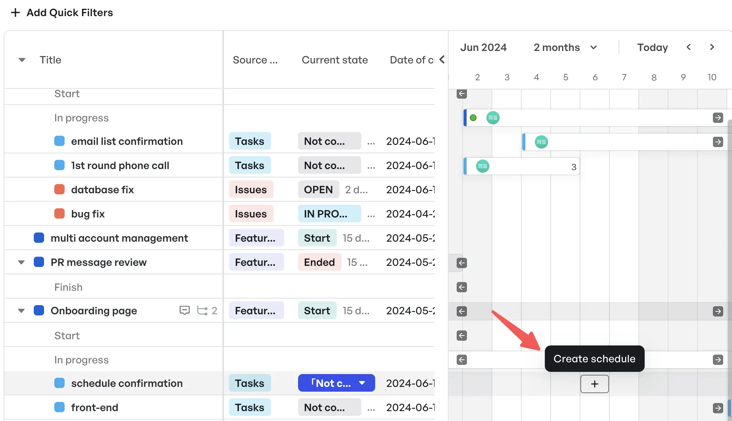
Task: Collapse the Onboarding page group
Action: point(21,311)
